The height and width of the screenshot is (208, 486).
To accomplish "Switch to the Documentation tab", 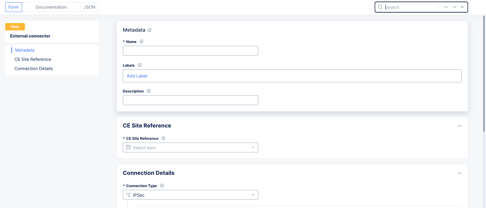I will 51,7.
